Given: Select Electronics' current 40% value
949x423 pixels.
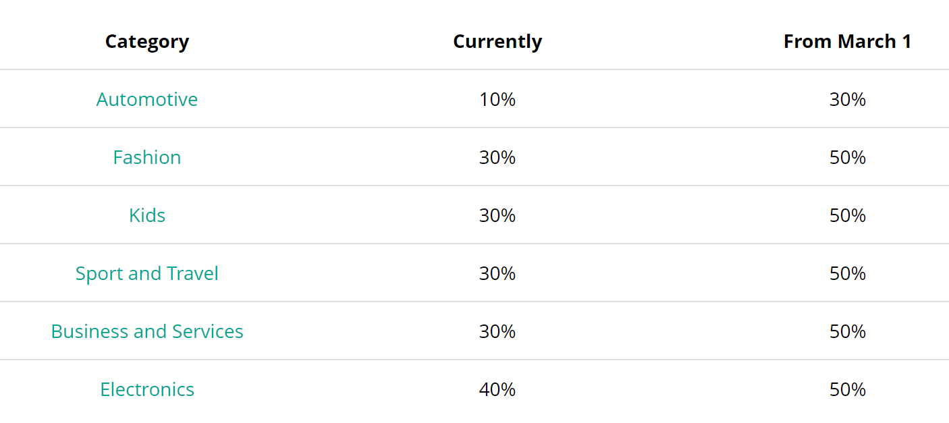Looking at the screenshot, I should click(x=497, y=389).
